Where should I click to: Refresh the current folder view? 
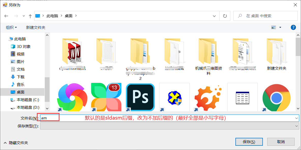[225, 16]
